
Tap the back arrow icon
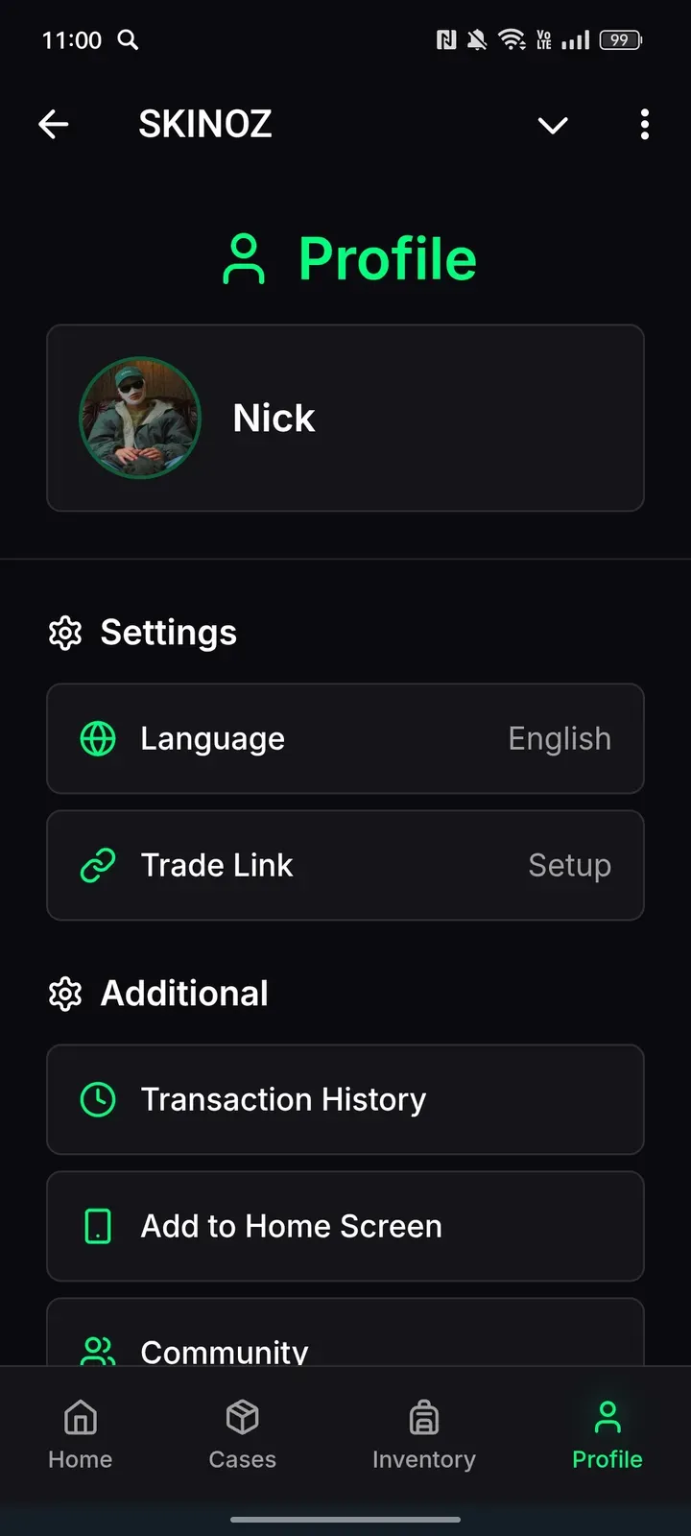(54, 124)
